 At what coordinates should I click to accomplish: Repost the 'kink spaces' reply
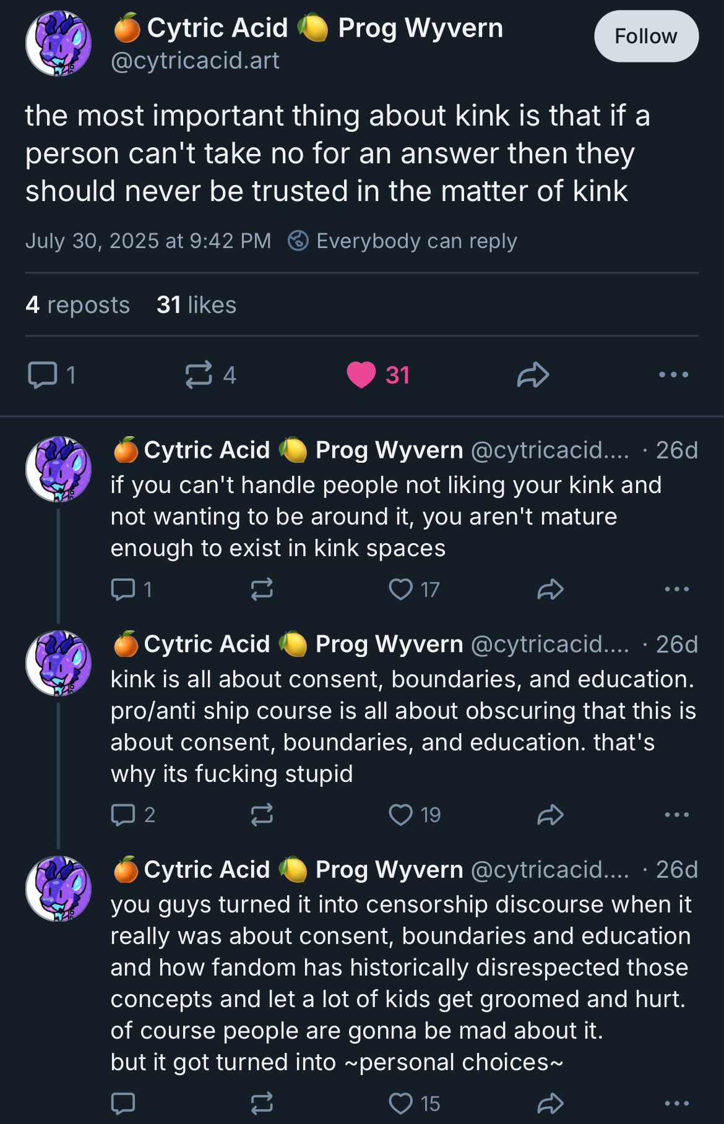tap(262, 590)
